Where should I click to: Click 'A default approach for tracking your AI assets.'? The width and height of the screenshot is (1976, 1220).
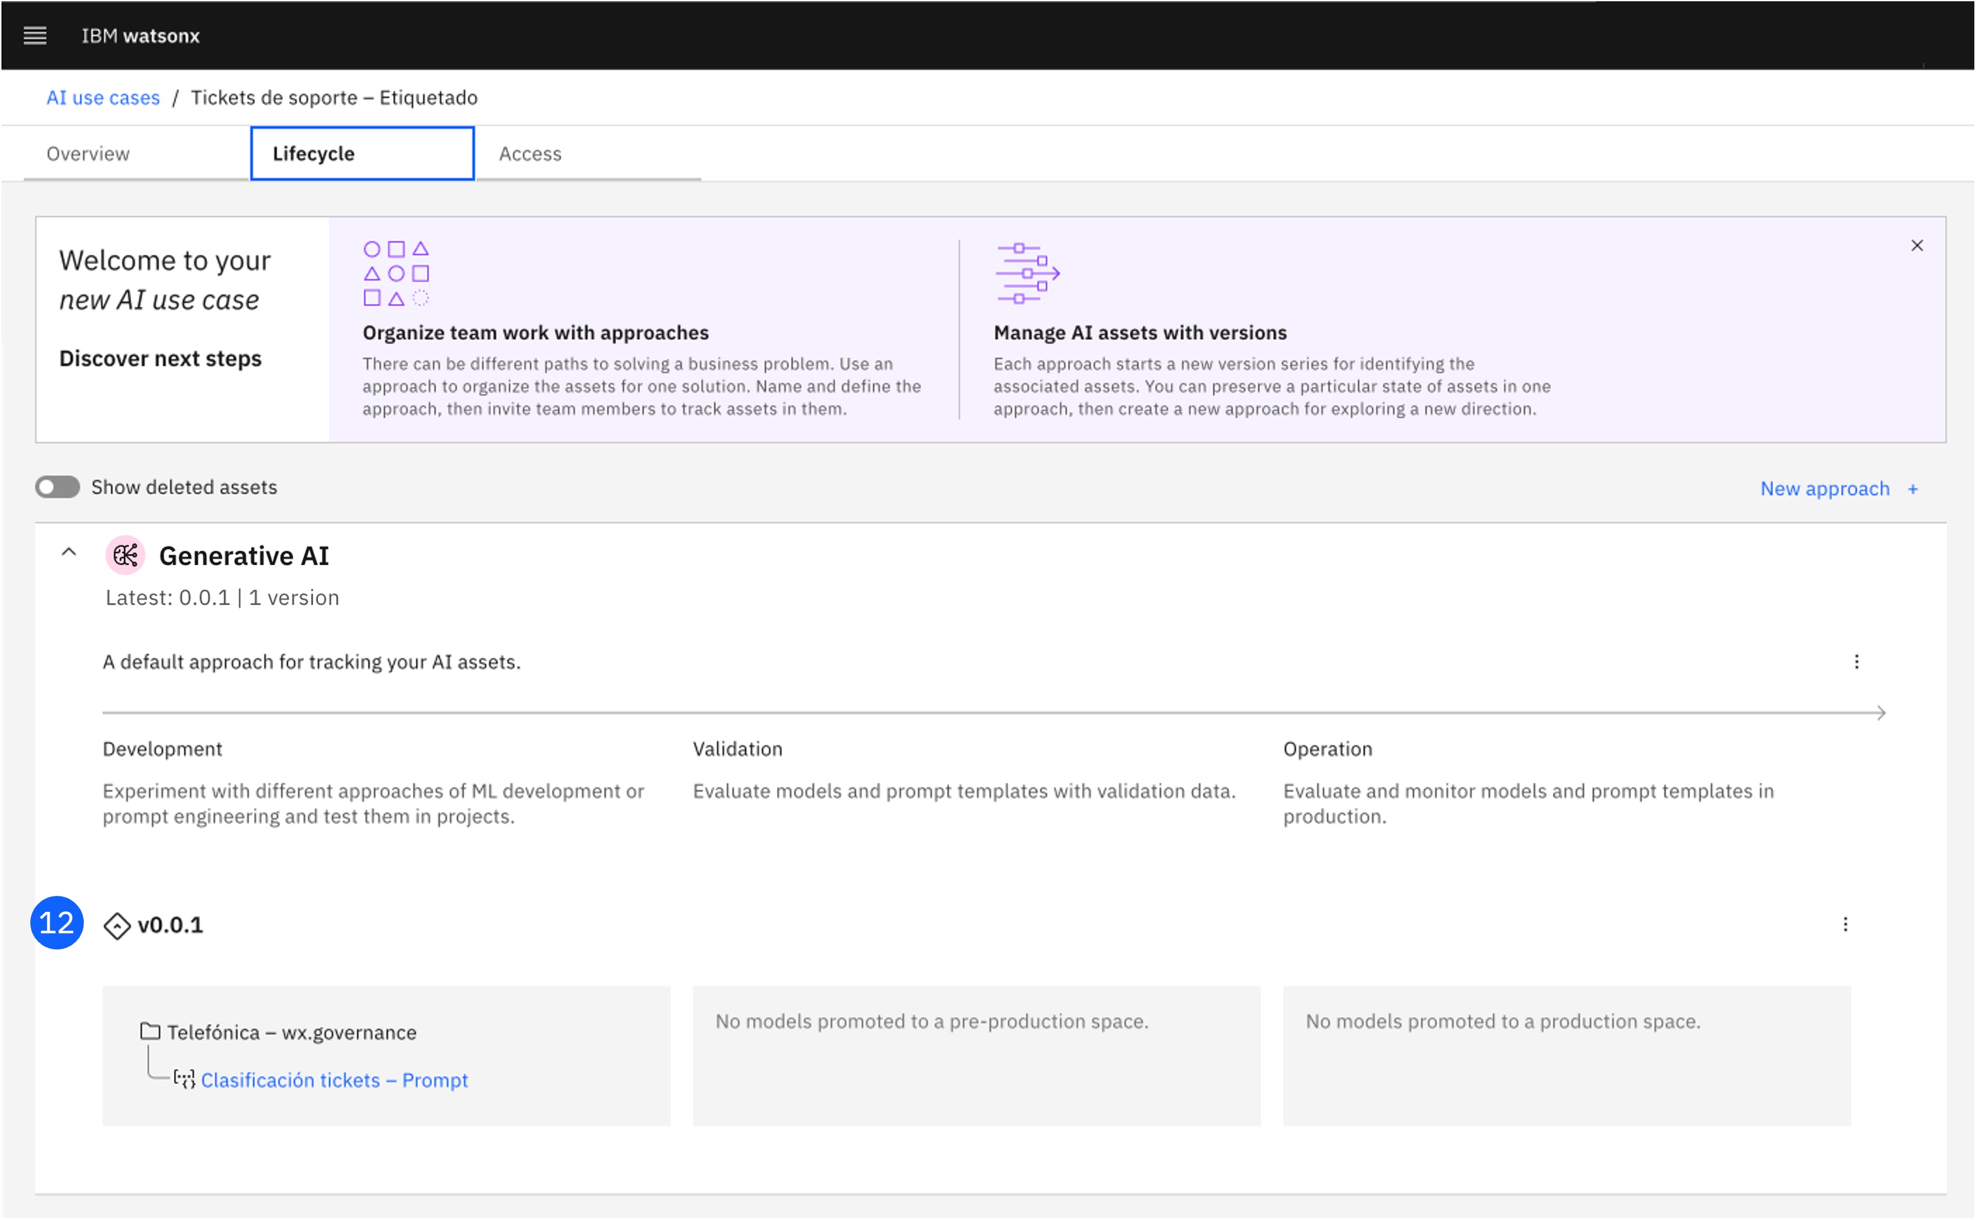(312, 662)
